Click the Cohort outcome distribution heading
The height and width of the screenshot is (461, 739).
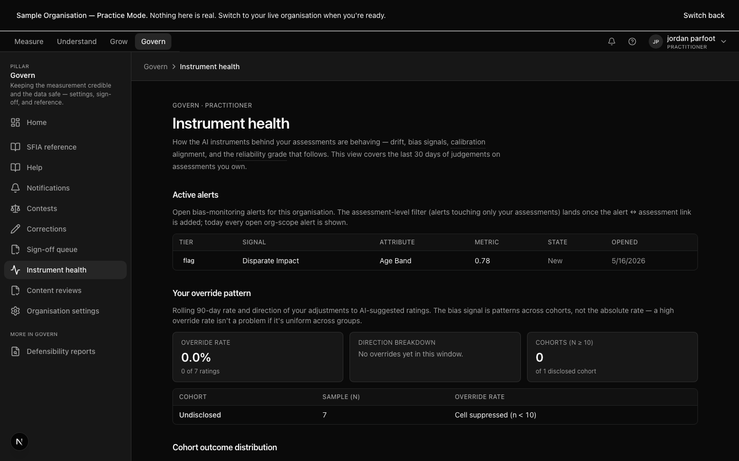[225, 447]
